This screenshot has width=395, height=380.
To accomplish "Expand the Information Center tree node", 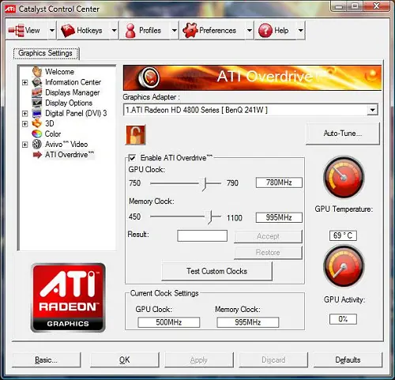I will (24, 82).
